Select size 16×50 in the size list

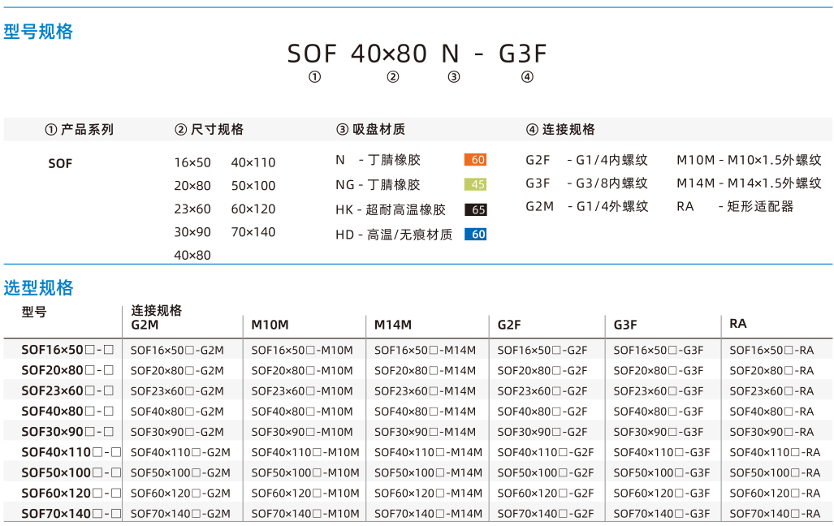192,162
